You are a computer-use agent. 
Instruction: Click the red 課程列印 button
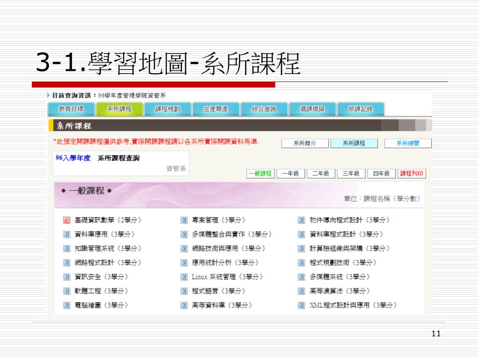point(412,173)
